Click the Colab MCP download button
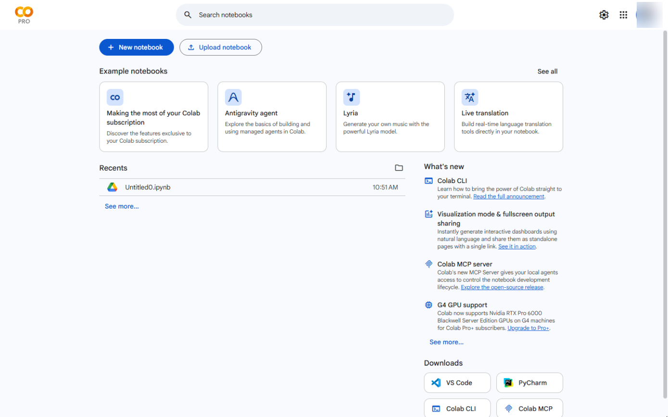Viewport: 668px width, 417px height. [529, 408]
